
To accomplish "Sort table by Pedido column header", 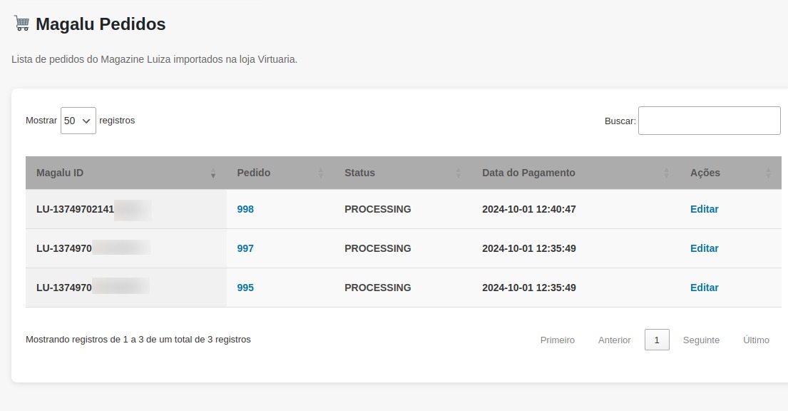I will point(280,173).
